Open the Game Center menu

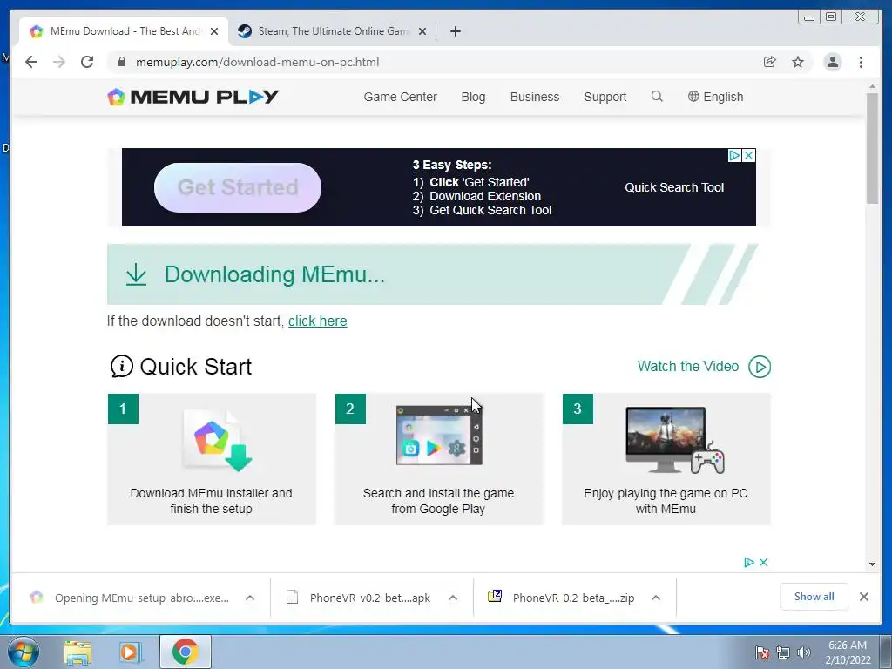click(401, 97)
